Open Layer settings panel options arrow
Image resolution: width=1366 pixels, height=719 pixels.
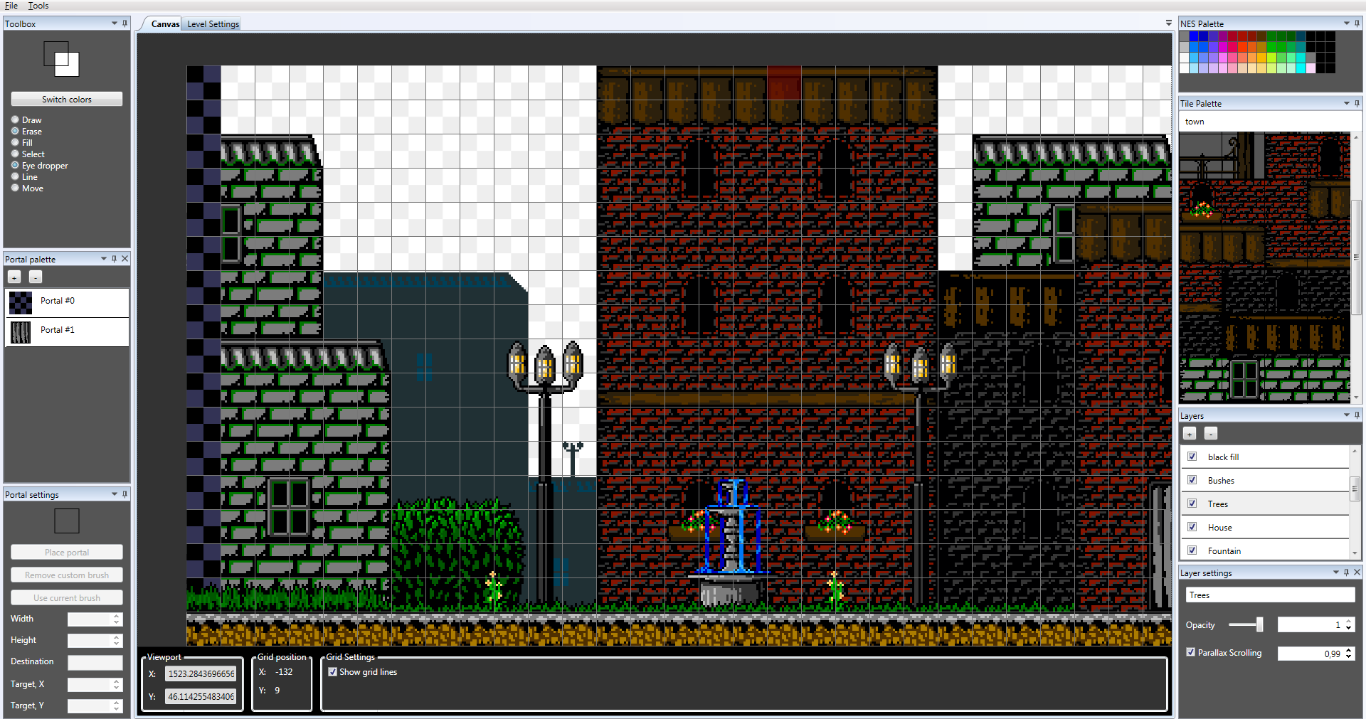tap(1335, 572)
